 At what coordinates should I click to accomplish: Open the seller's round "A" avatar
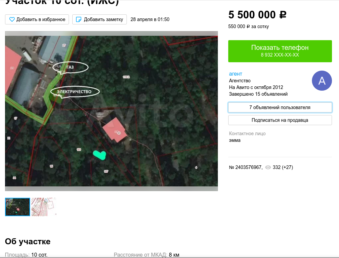(x=322, y=81)
